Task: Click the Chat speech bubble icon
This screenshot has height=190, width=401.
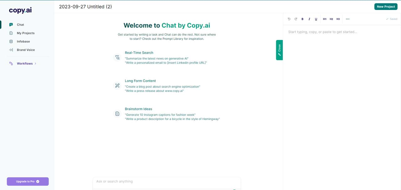Action: pos(11,25)
